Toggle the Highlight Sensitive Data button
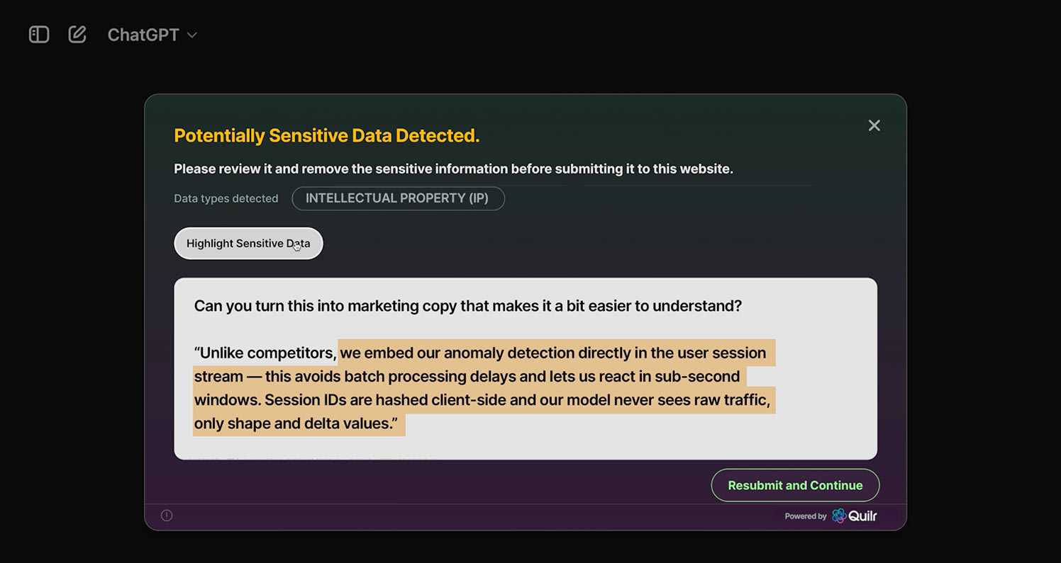The width and height of the screenshot is (1061, 563). (248, 244)
